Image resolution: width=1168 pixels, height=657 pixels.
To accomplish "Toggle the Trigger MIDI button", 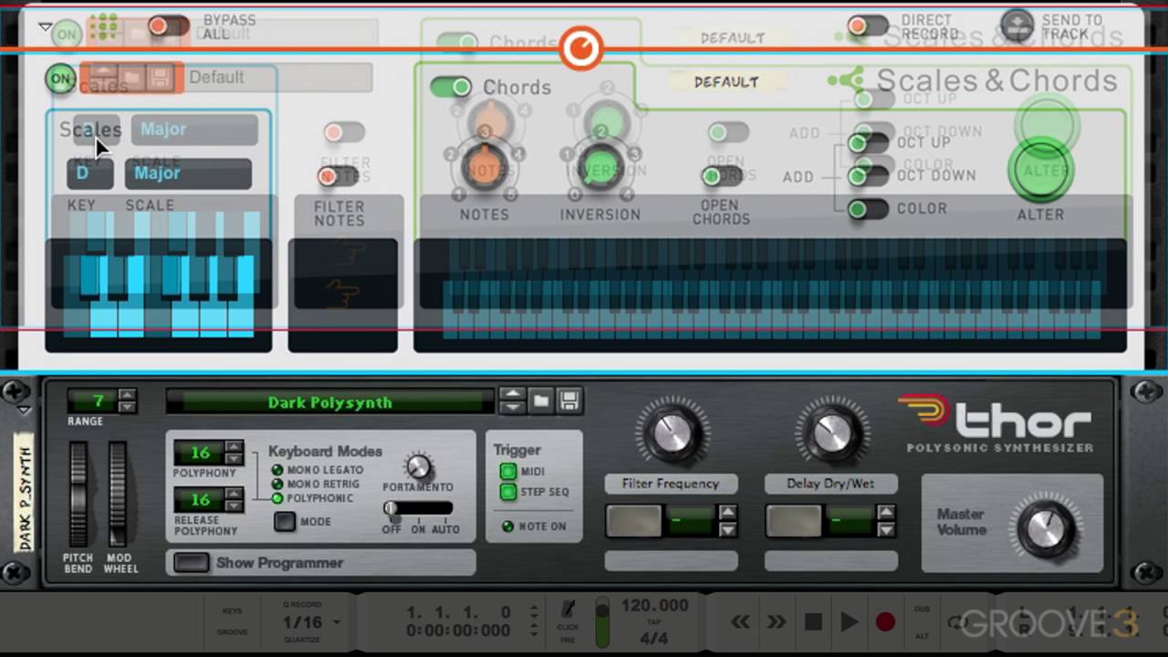I will 507,472.
